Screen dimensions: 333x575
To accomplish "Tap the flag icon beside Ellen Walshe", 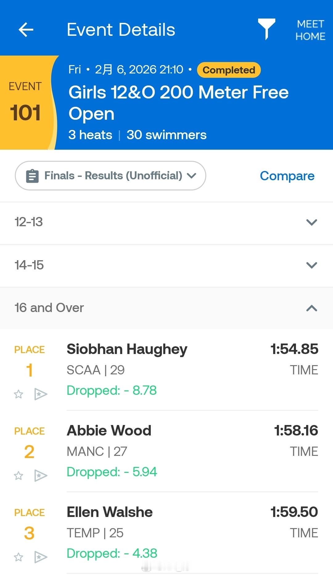I will coord(41,557).
